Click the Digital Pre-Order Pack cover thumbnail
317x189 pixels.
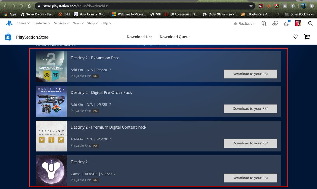click(x=51, y=101)
